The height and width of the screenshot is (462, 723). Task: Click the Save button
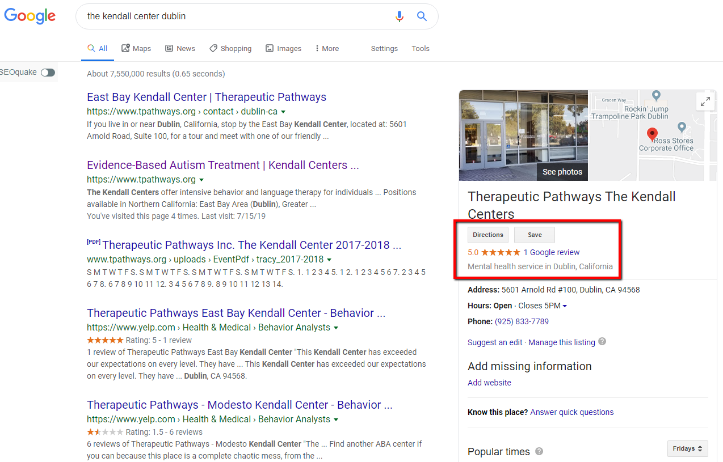[x=535, y=235]
